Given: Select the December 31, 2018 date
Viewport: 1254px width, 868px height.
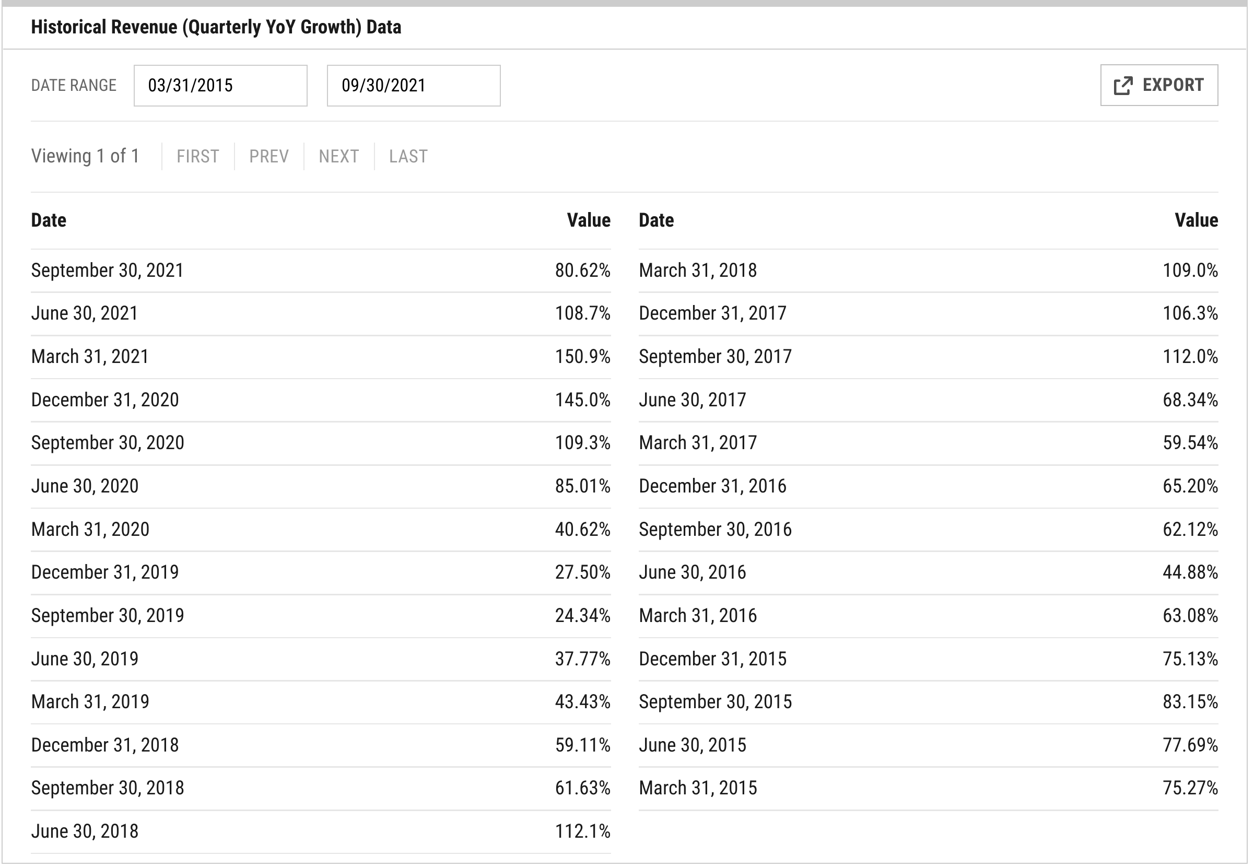Looking at the screenshot, I should pyautogui.click(x=105, y=745).
